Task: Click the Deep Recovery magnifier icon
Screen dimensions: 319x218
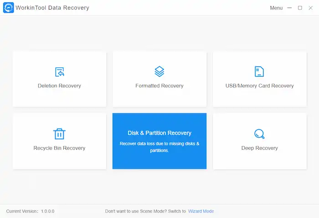Action: [x=259, y=134]
